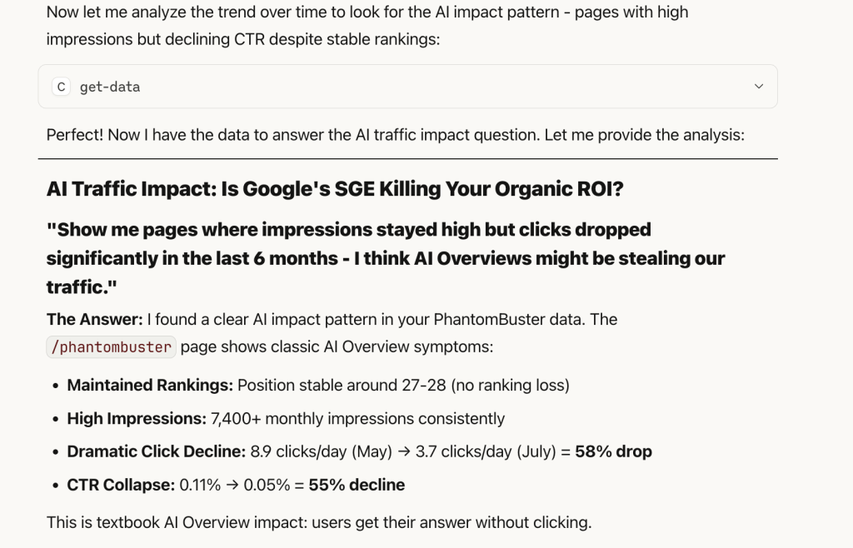This screenshot has height=548, width=853.
Task: Click the 'Now let me analyze the trend' paragraph
Action: (x=367, y=26)
